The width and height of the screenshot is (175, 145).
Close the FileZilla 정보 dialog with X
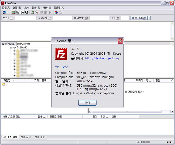(x=120, y=41)
